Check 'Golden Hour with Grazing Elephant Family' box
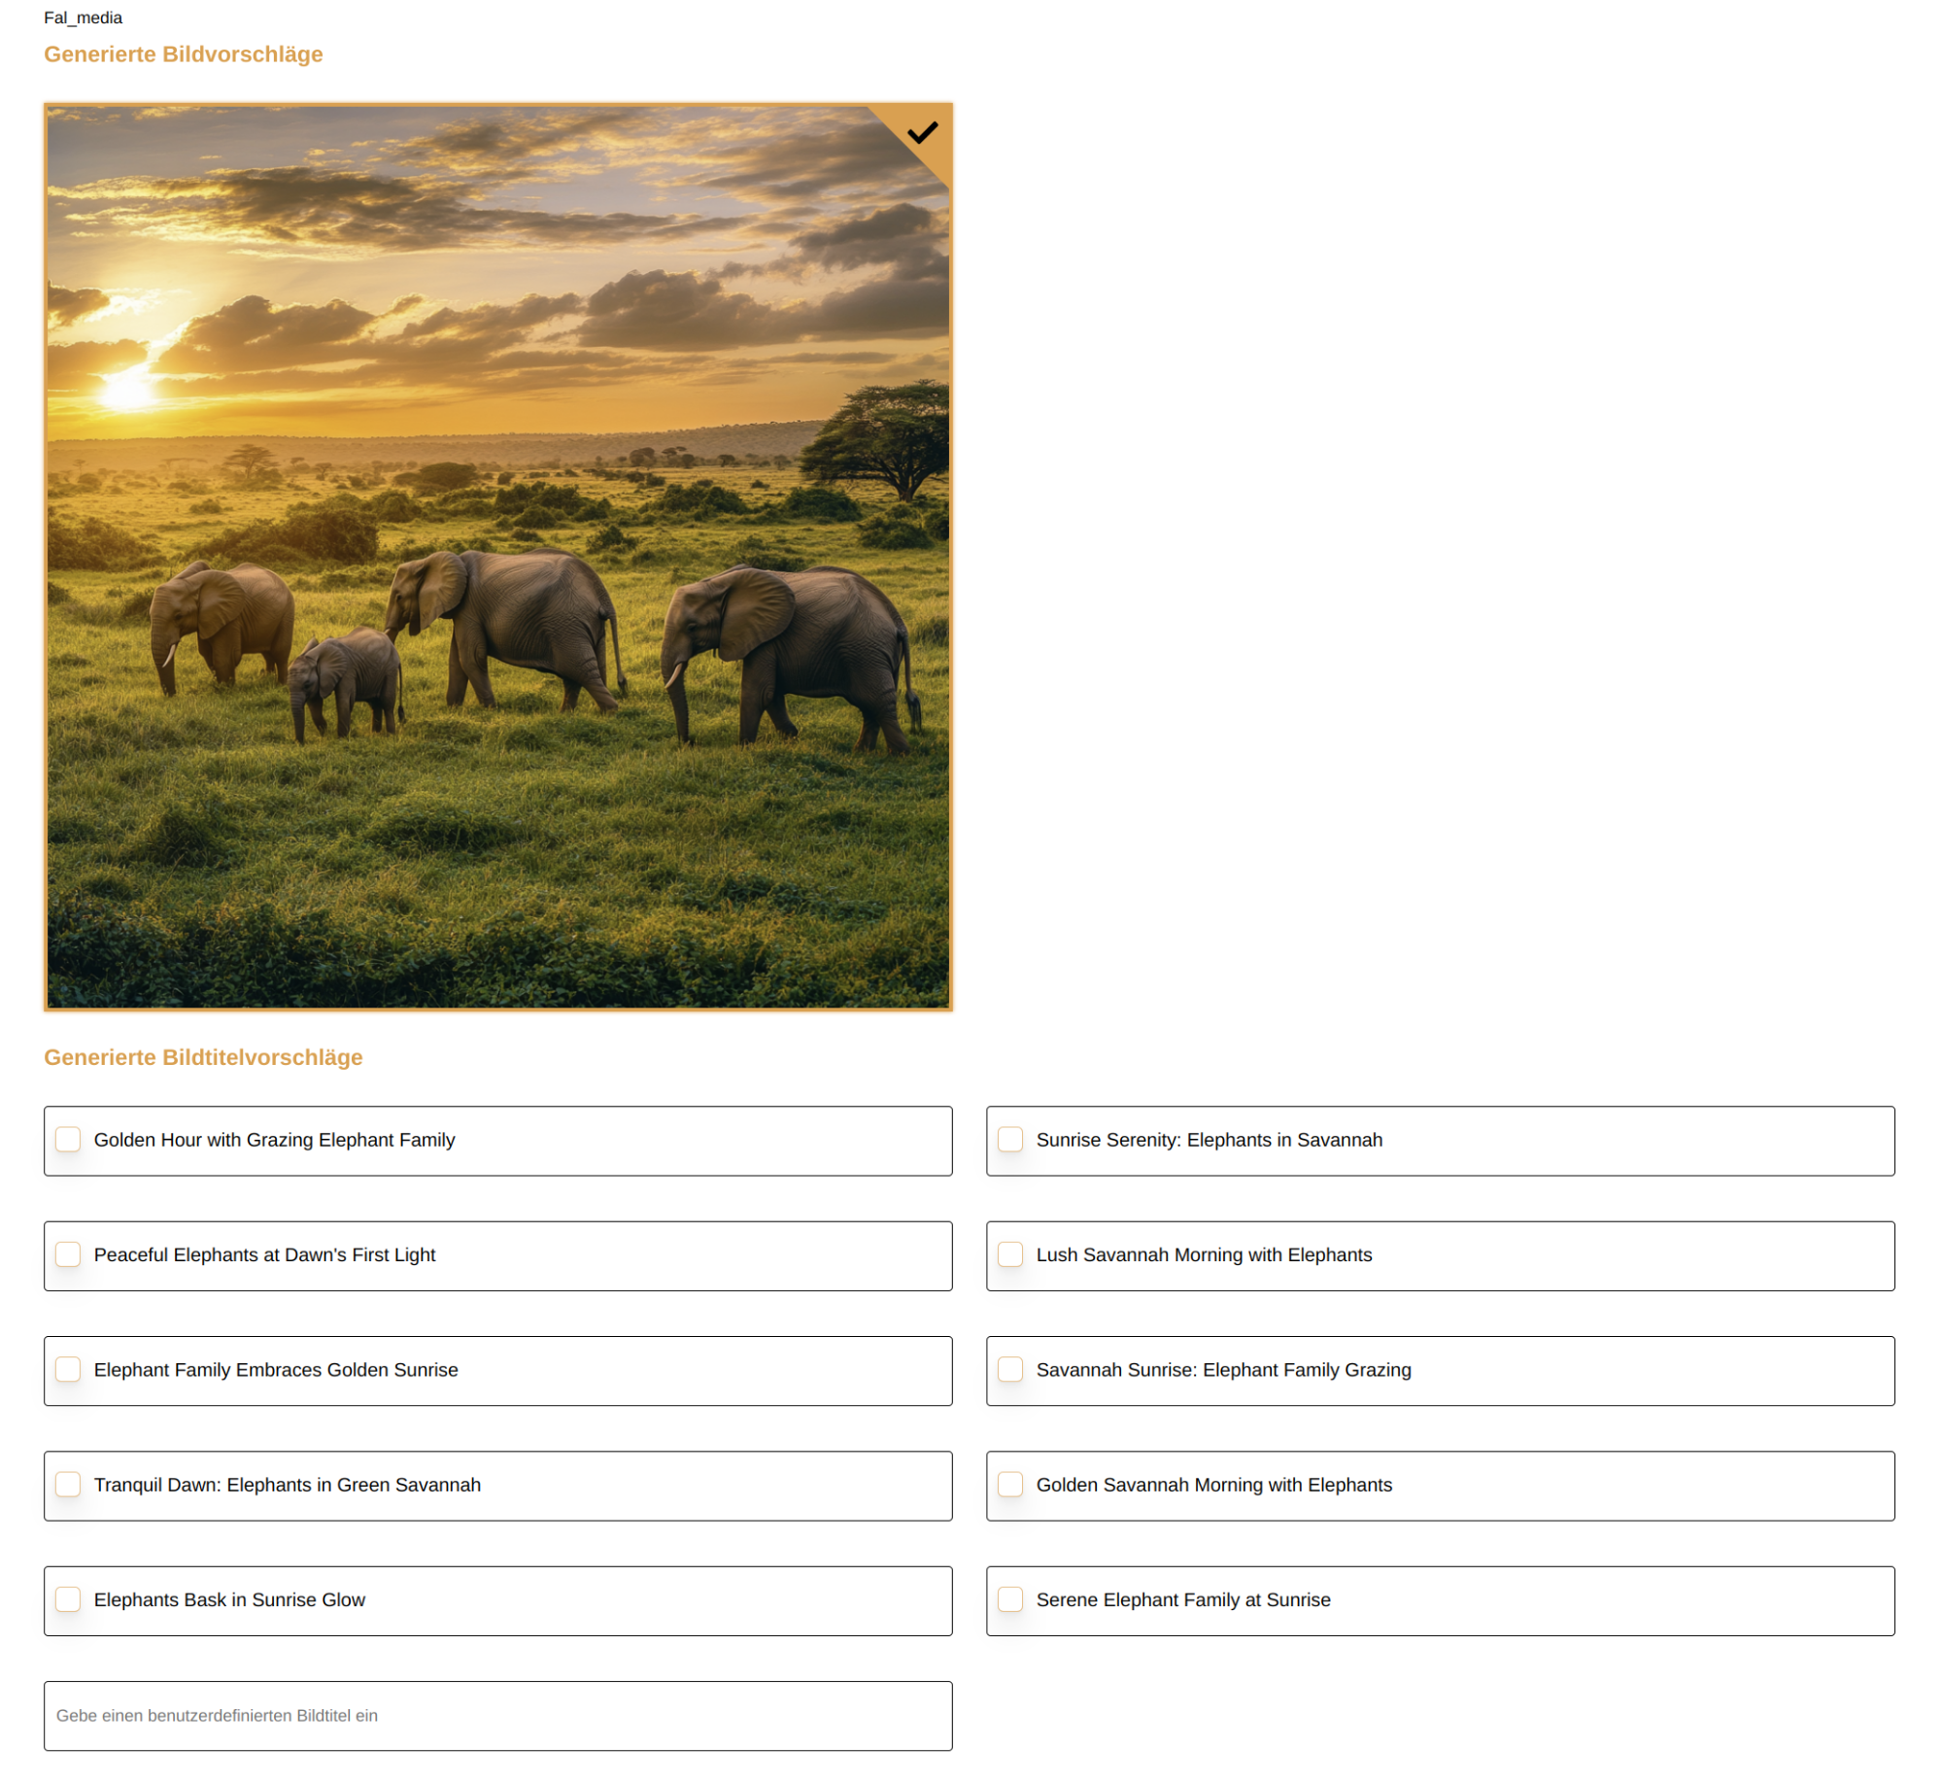1943x1782 pixels. click(x=68, y=1140)
